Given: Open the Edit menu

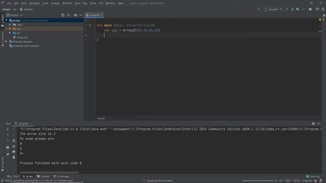Looking at the screenshot, I should tap(16, 3).
